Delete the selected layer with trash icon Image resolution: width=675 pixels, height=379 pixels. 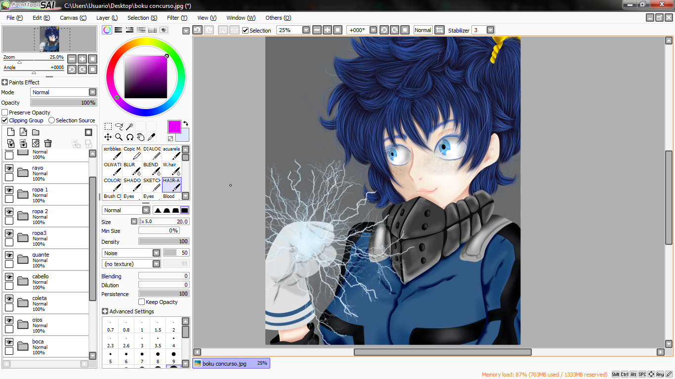48,143
